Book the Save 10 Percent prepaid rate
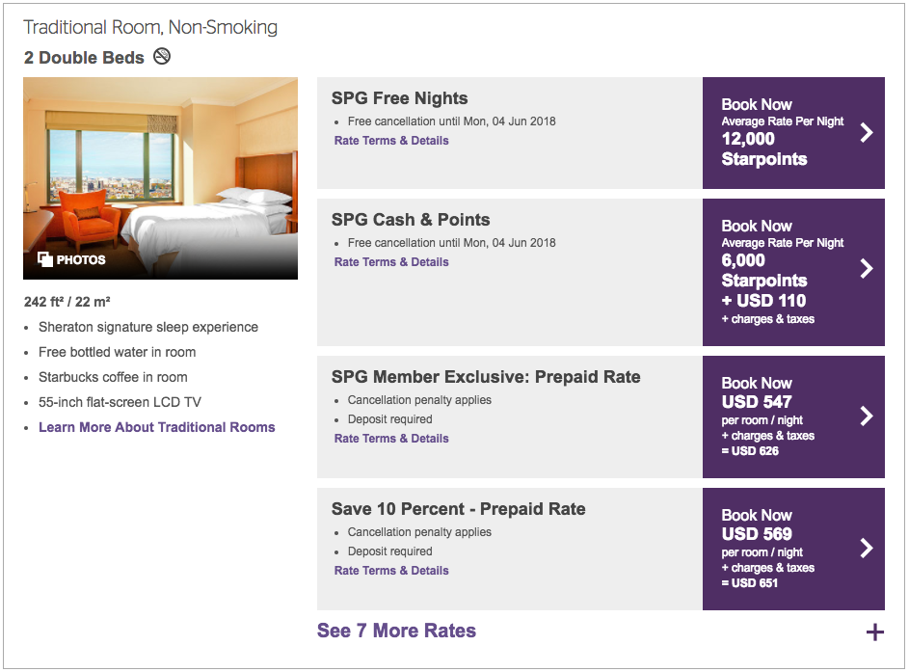909x672 pixels. pos(793,550)
